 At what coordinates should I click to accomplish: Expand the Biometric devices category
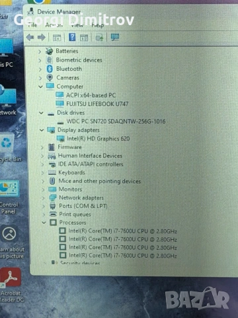tap(40, 60)
